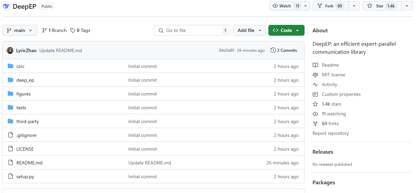Open the star lists dropdown arrow

click(x=406, y=6)
